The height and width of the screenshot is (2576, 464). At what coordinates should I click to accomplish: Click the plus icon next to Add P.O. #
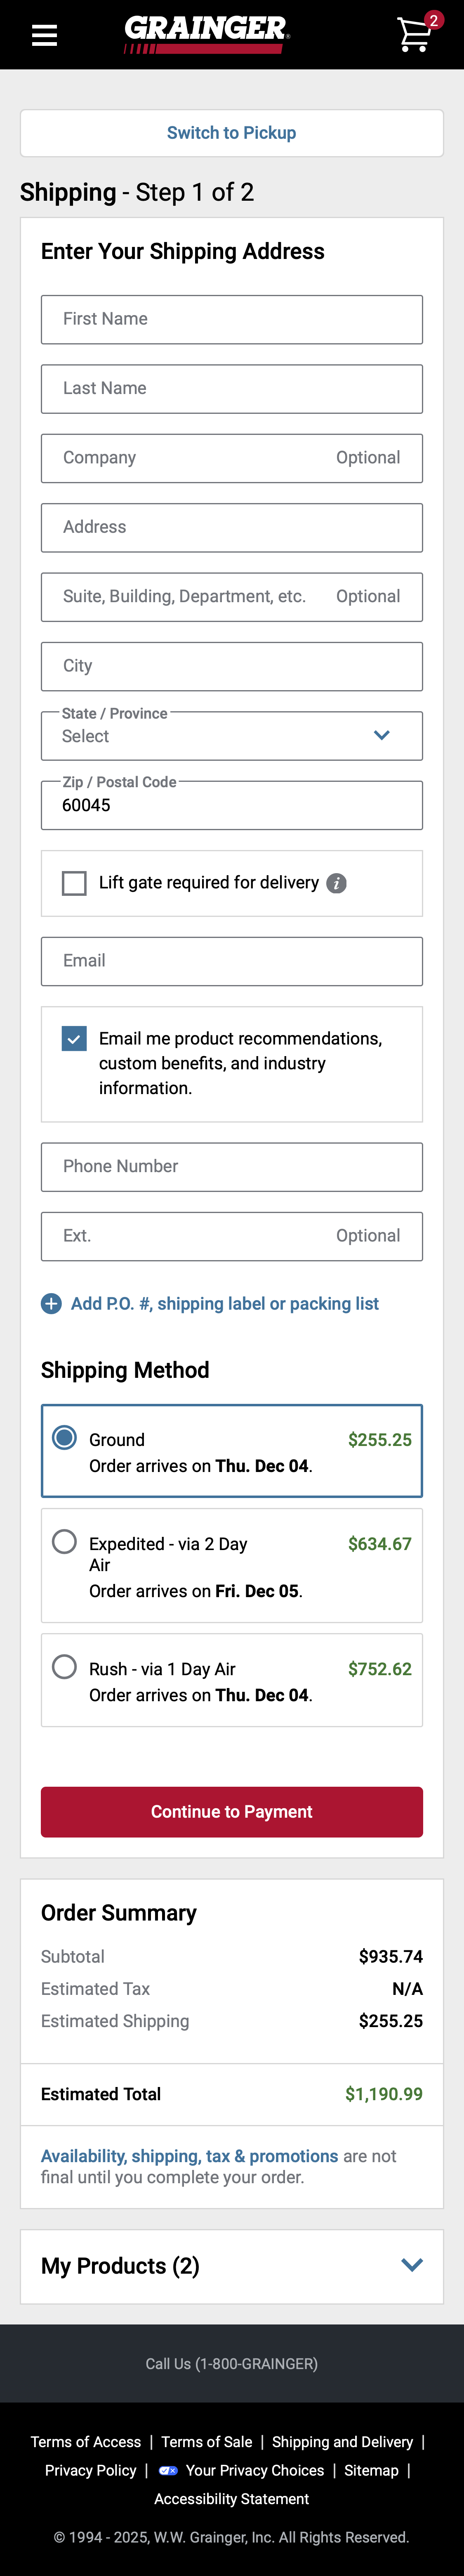51,1303
